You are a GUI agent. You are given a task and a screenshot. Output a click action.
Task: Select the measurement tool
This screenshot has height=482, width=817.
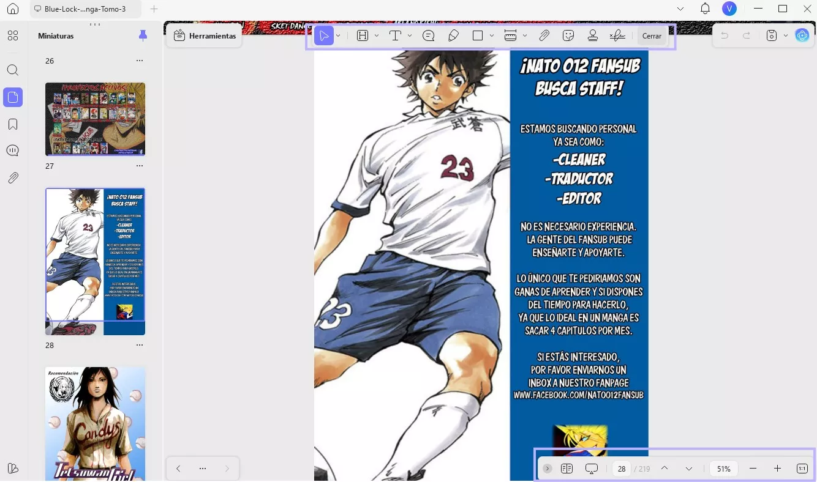pos(511,36)
